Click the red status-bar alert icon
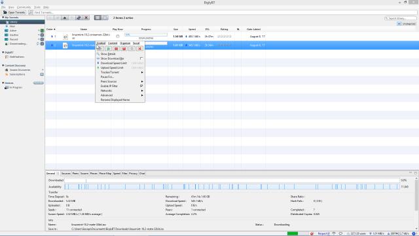The image size is (419, 236). pos(312,233)
